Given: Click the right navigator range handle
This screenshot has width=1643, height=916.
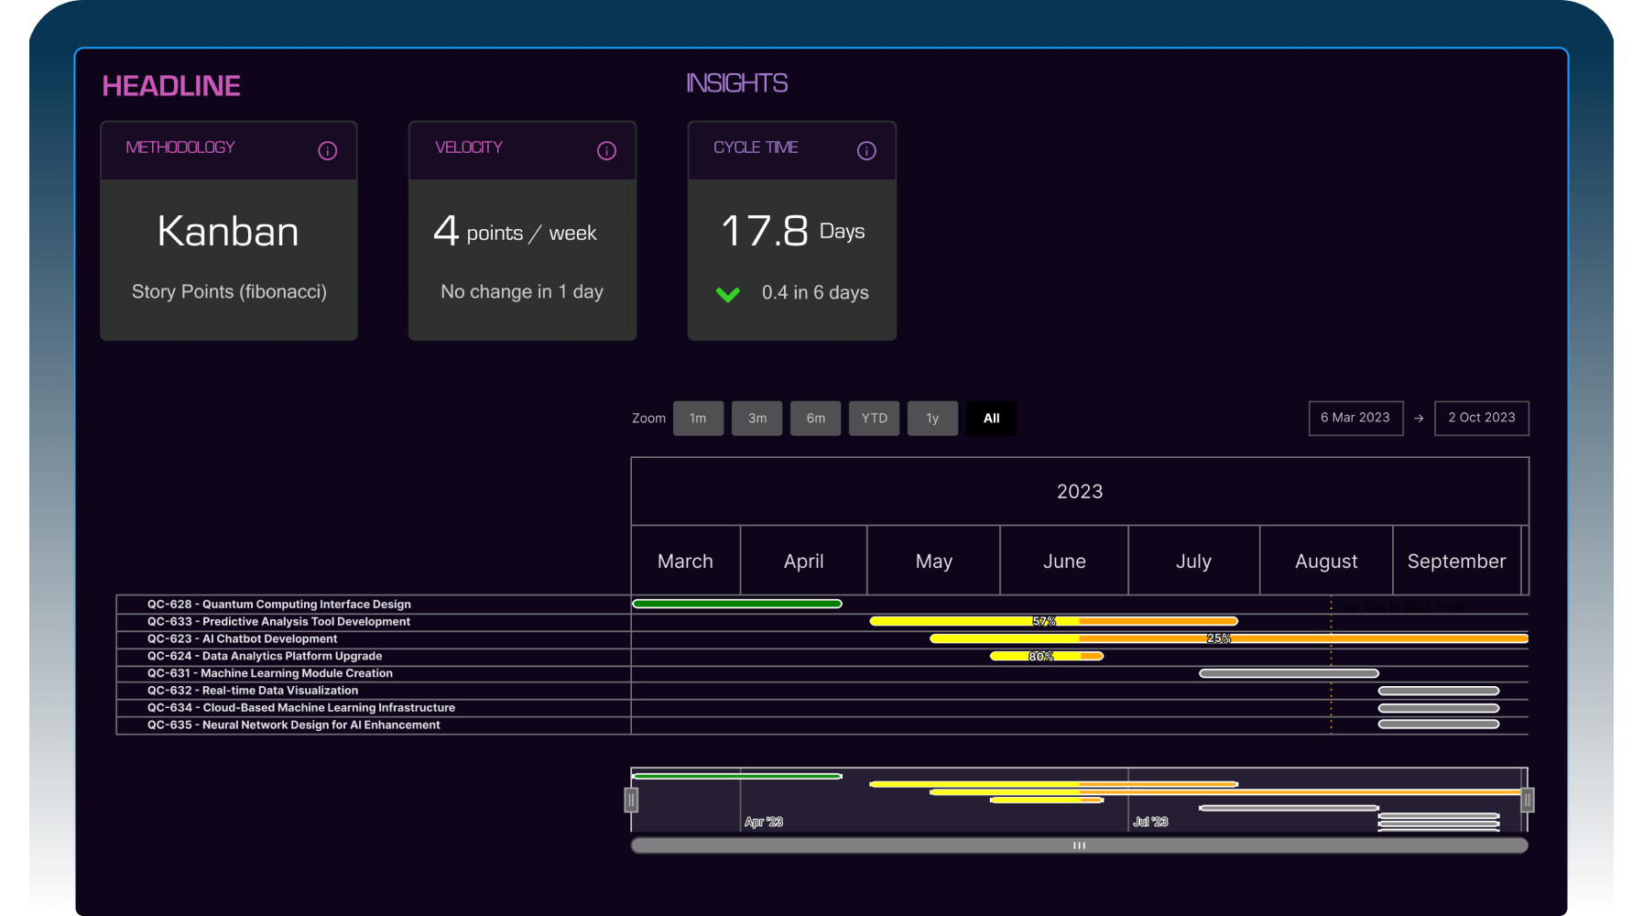Looking at the screenshot, I should tap(1527, 800).
